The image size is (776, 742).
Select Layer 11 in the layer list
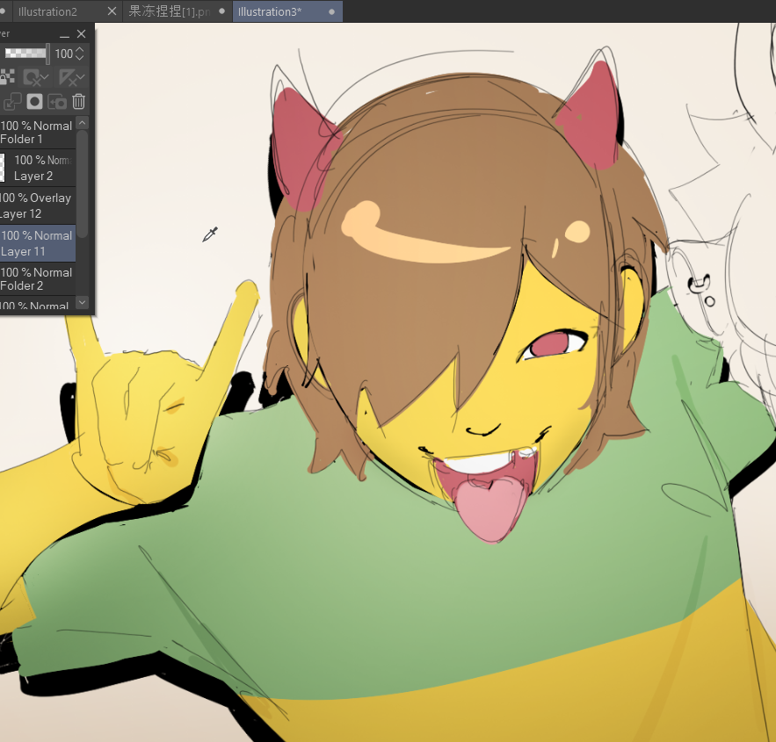pos(38,243)
